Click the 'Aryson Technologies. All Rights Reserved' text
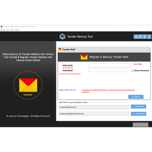This screenshot has height=152, width=152. point(28,116)
